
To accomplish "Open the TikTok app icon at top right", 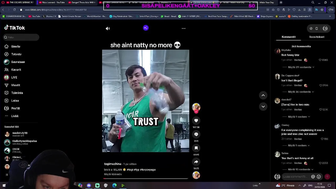I will [x=311, y=28].
